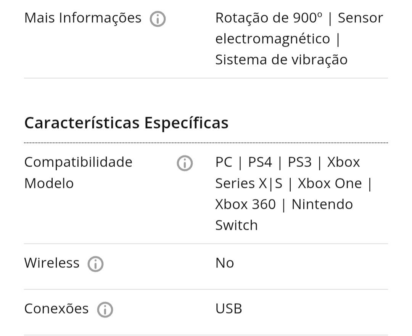Select the Wireless value "No"
The image size is (412, 336).
225,263
